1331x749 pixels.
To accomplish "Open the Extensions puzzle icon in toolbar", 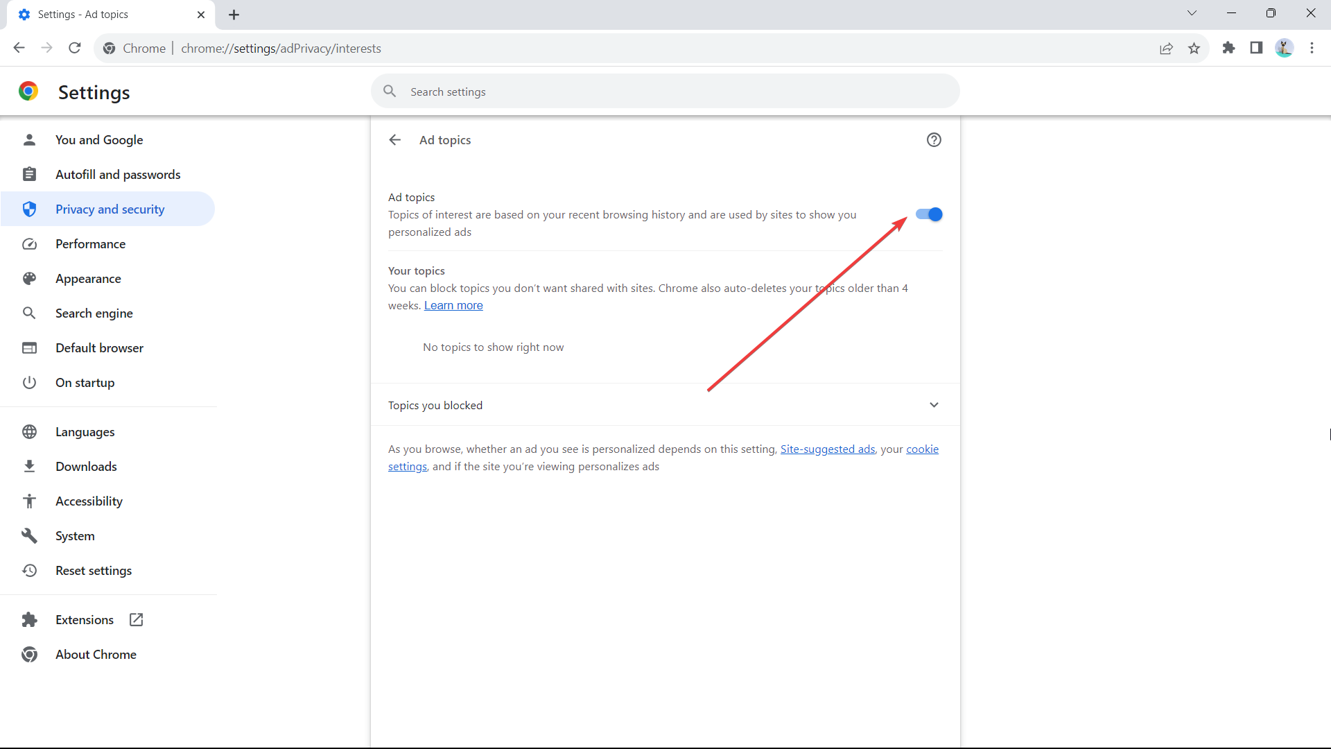I will click(1228, 48).
